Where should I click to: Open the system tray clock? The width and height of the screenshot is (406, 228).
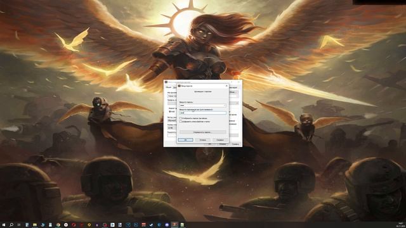[400, 225]
